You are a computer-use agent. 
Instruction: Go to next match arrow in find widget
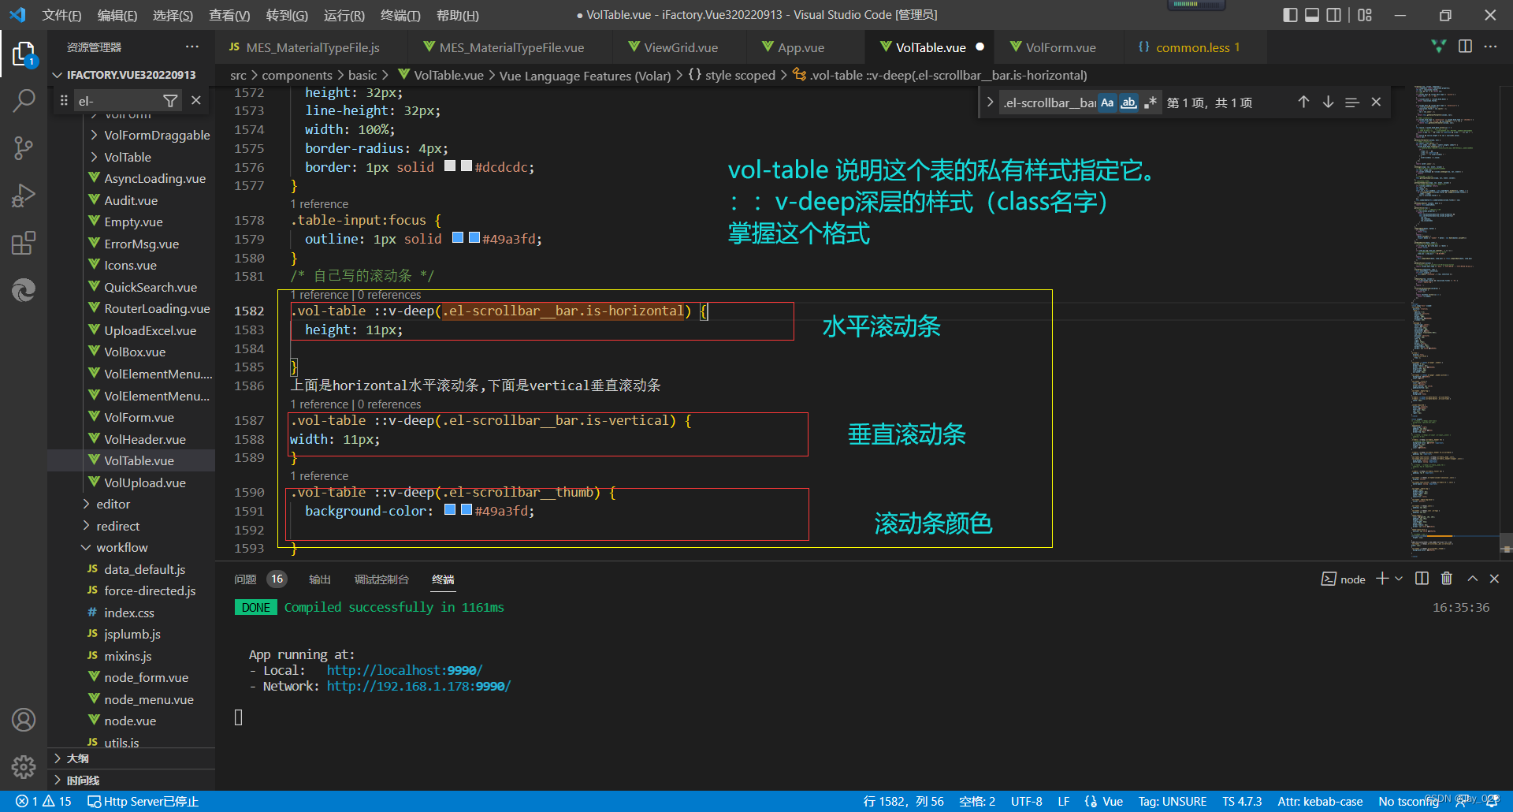1328,102
